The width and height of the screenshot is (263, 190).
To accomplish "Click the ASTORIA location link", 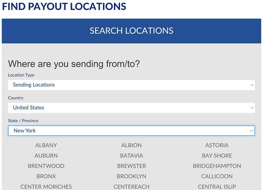I will click(x=217, y=145).
